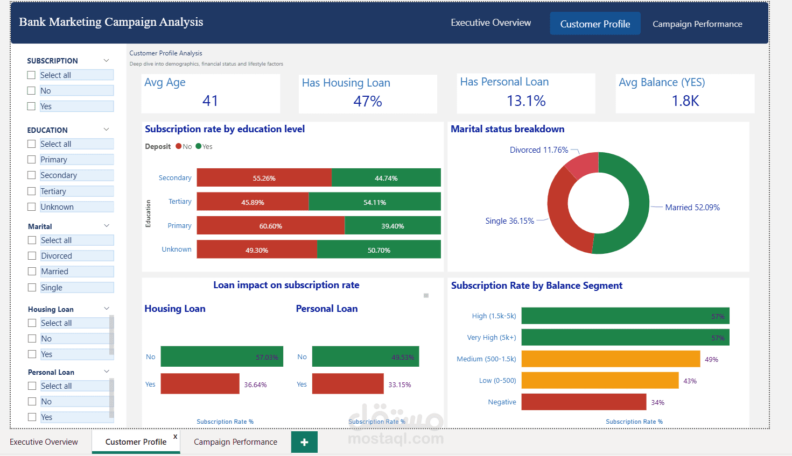Check Select all under Housing Loan filter
792x456 pixels.
[32, 323]
